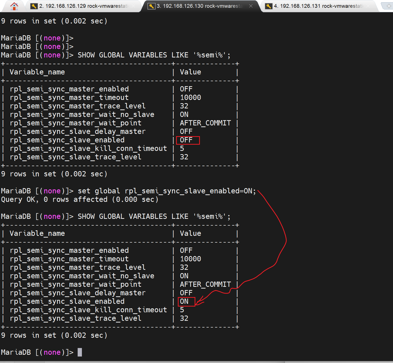Screen dimensions: 393x363
Task: Click the red-boxed ON value for slave_enabled
Action: [x=184, y=302]
